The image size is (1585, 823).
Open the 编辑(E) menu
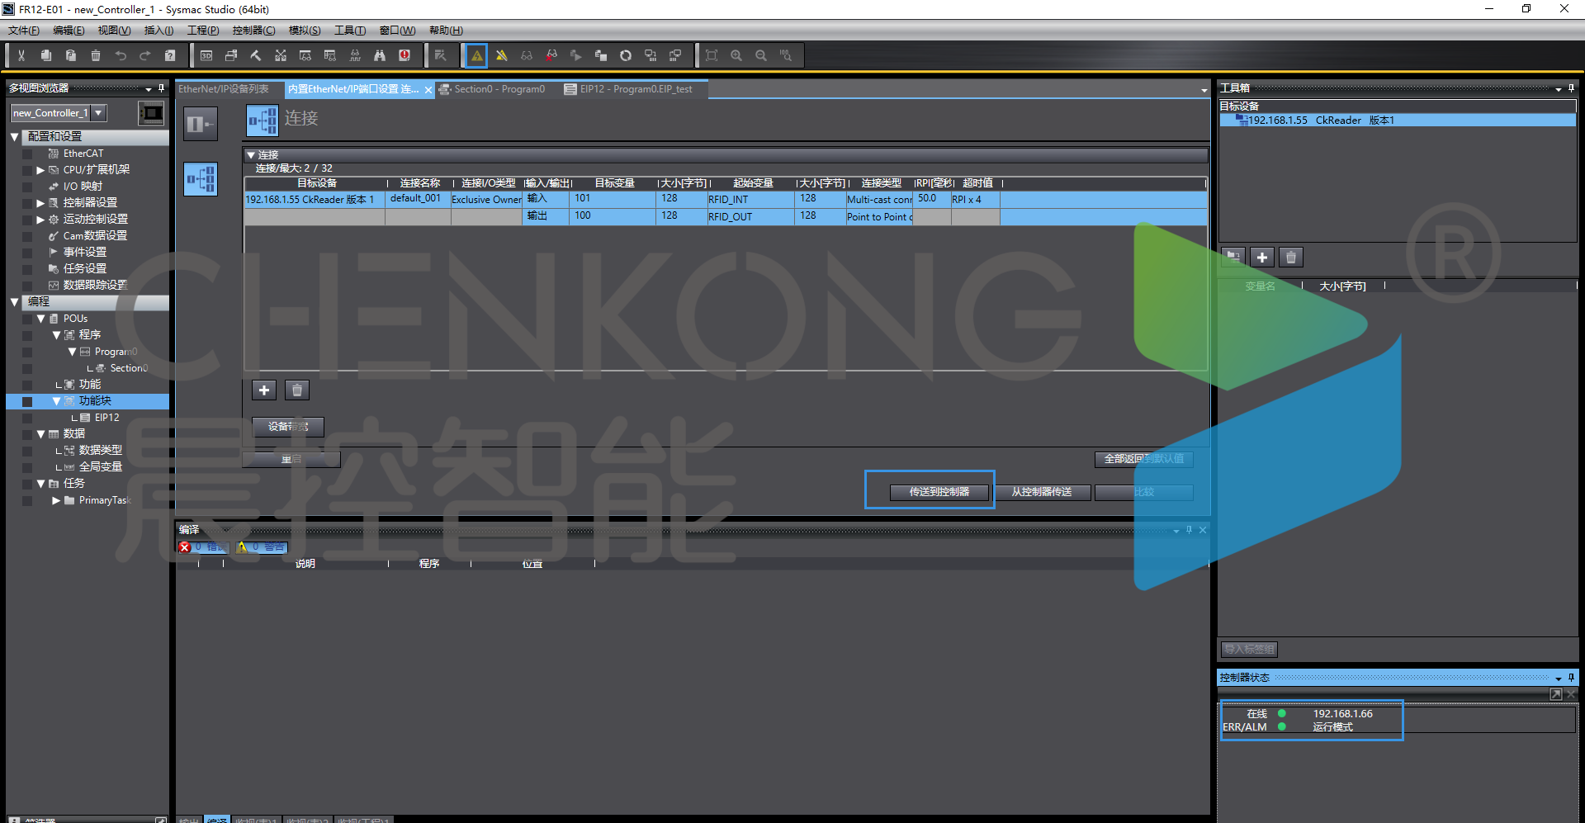[x=69, y=31]
